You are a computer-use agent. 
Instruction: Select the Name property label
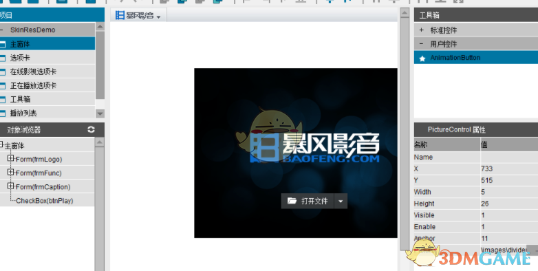click(x=423, y=157)
